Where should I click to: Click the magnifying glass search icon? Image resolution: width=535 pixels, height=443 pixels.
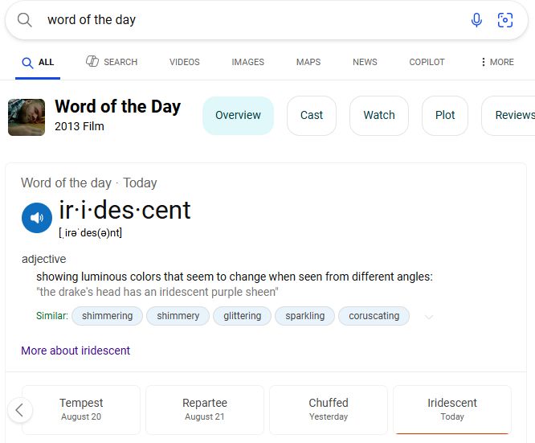coord(25,20)
